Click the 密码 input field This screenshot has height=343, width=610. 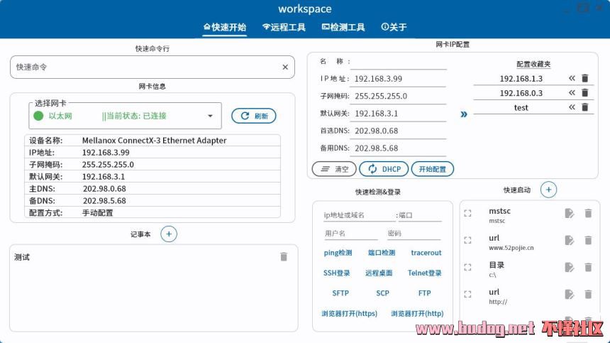[414, 233]
